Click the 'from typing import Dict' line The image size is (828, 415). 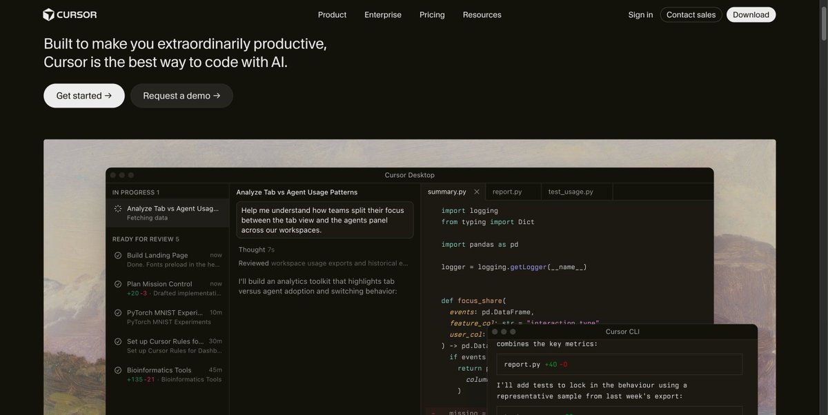pyautogui.click(x=488, y=222)
